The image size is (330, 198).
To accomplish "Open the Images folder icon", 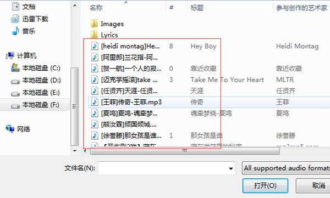I will 94,24.
